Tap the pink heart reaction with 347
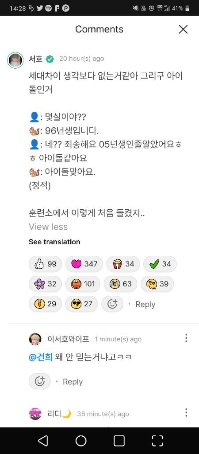 click(84, 264)
